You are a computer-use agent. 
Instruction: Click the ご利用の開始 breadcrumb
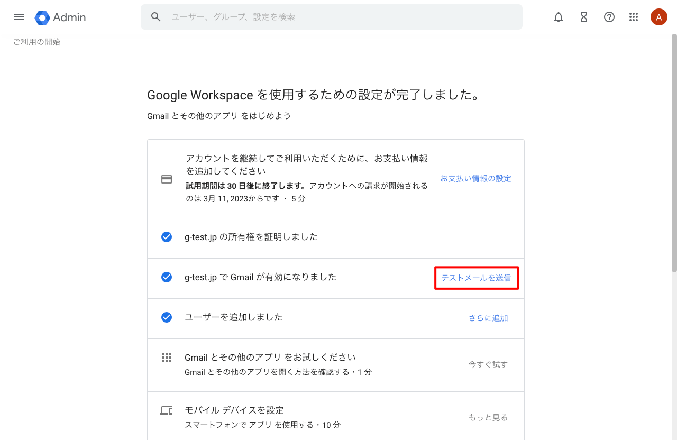36,42
